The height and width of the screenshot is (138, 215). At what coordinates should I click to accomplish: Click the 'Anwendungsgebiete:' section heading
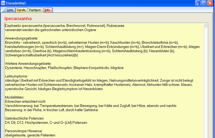[x=20, y=38]
